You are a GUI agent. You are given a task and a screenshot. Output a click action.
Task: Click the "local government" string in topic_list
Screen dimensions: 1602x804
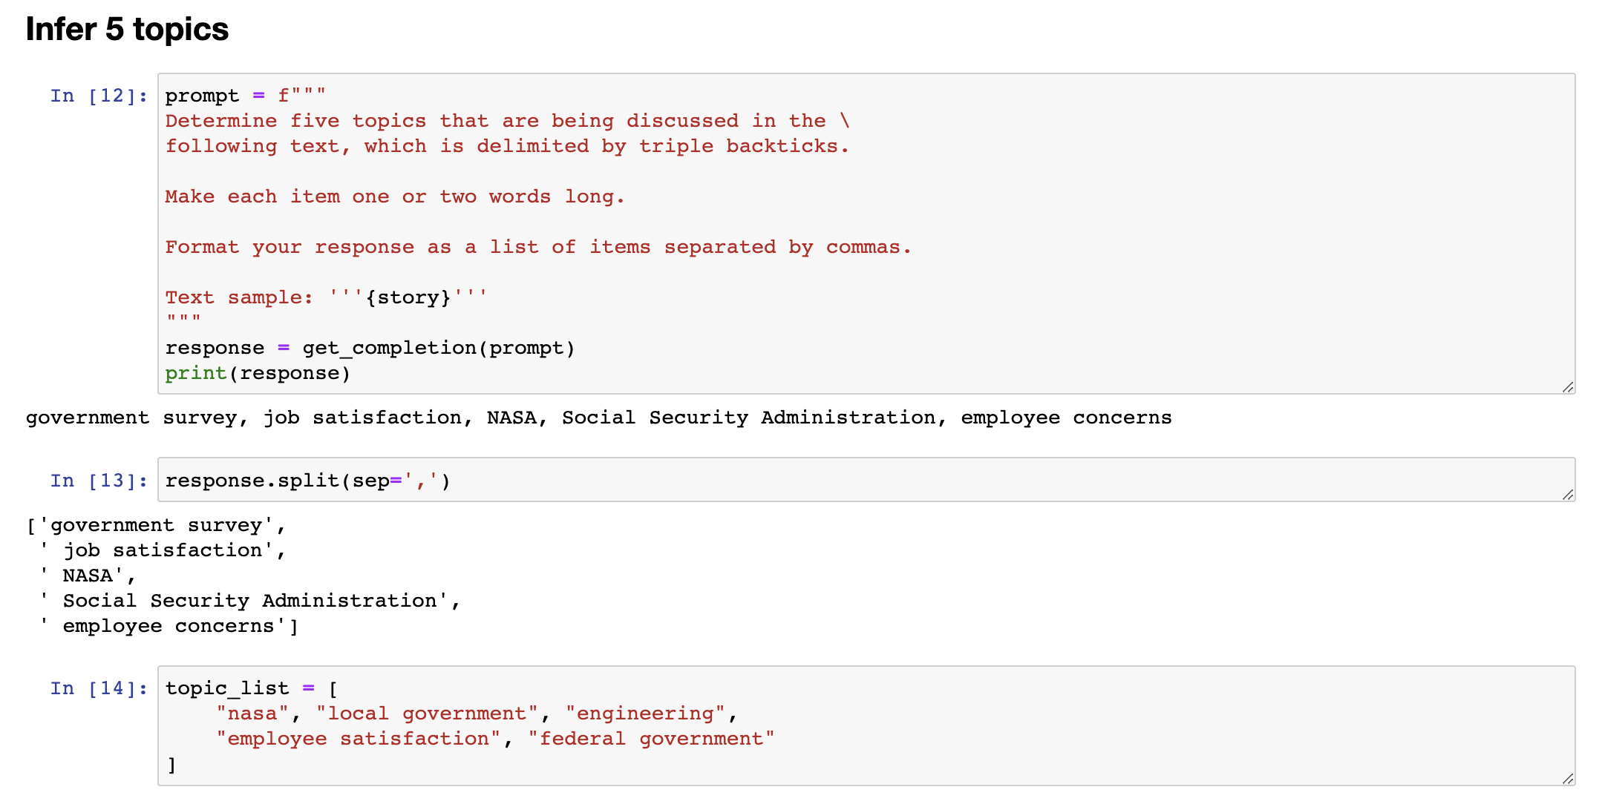coord(426,714)
